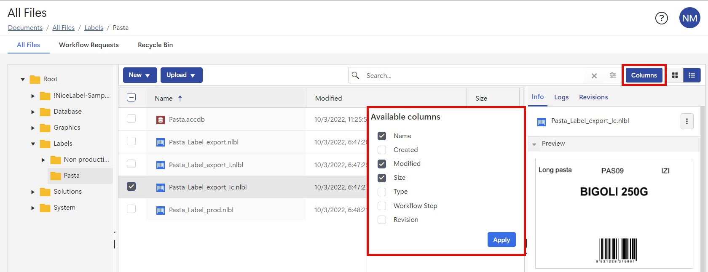Go to Labels breadcrumb link
708x272 pixels.
pyautogui.click(x=94, y=28)
